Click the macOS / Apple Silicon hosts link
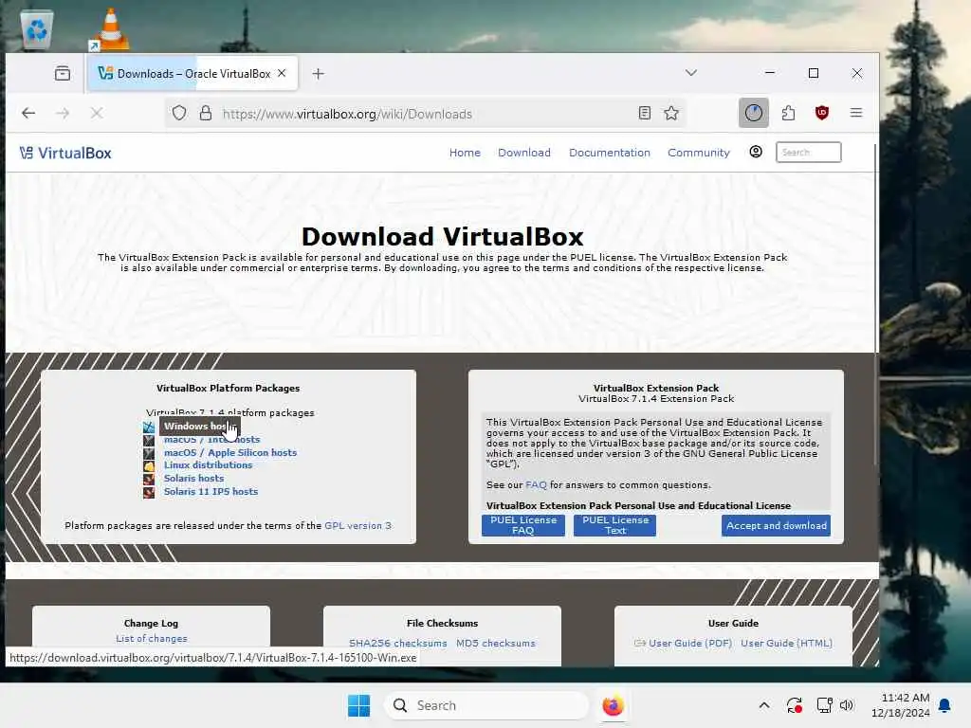971x728 pixels. pyautogui.click(x=230, y=452)
